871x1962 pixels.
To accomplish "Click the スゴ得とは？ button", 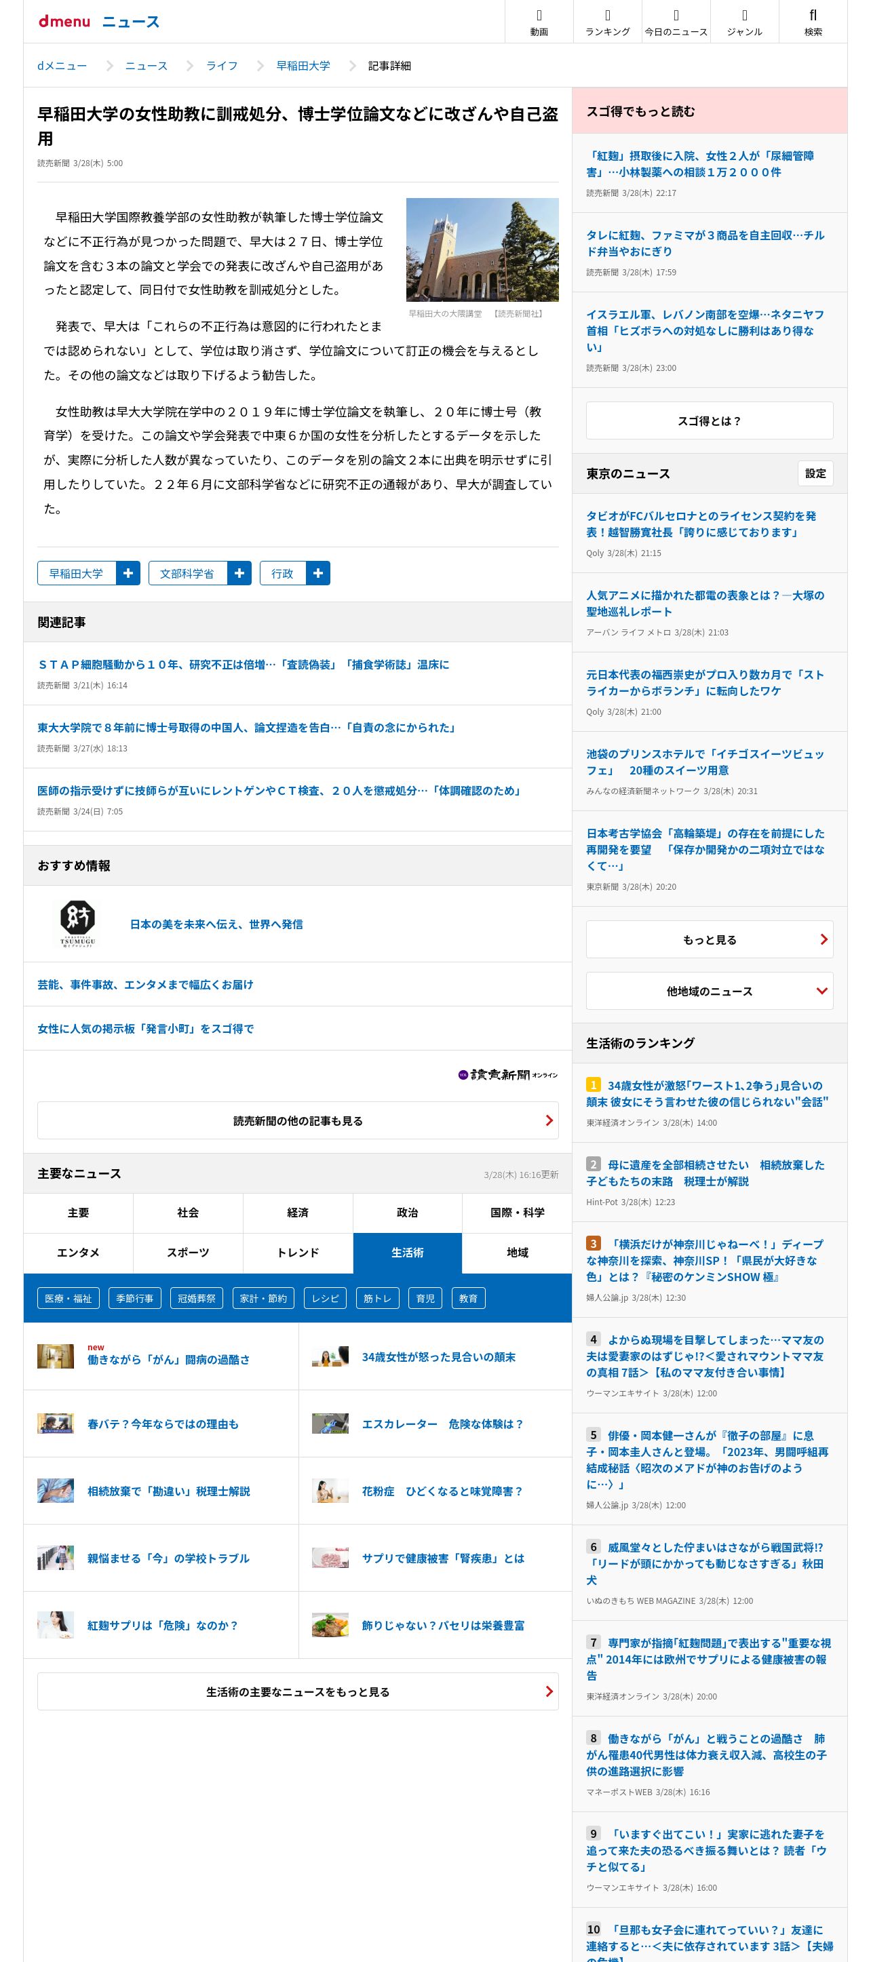I will coord(710,420).
